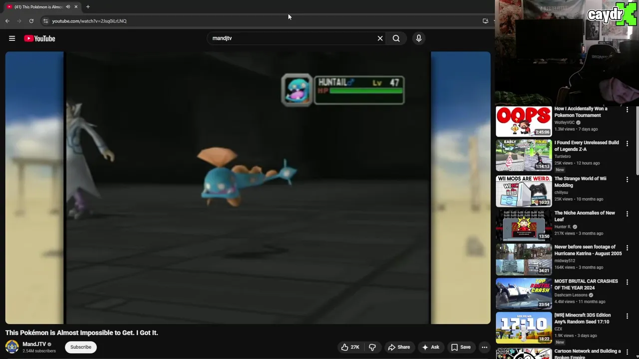This screenshot has width=639, height=359.
Task: Dislike the video
Action: point(372,347)
